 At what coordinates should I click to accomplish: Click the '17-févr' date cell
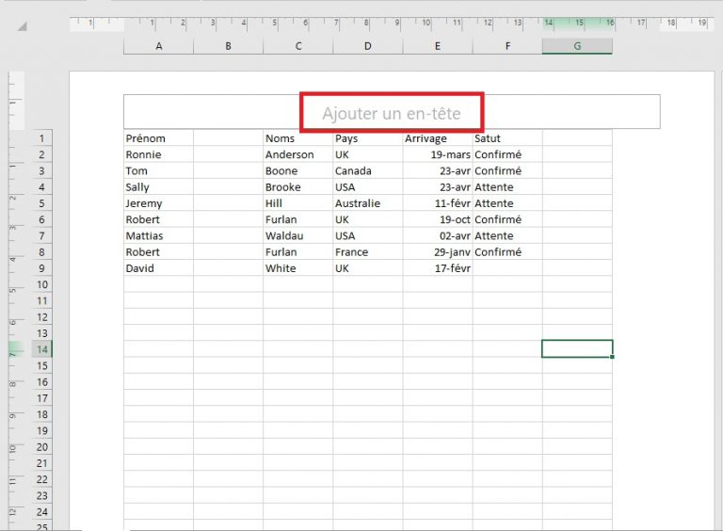[x=438, y=268]
